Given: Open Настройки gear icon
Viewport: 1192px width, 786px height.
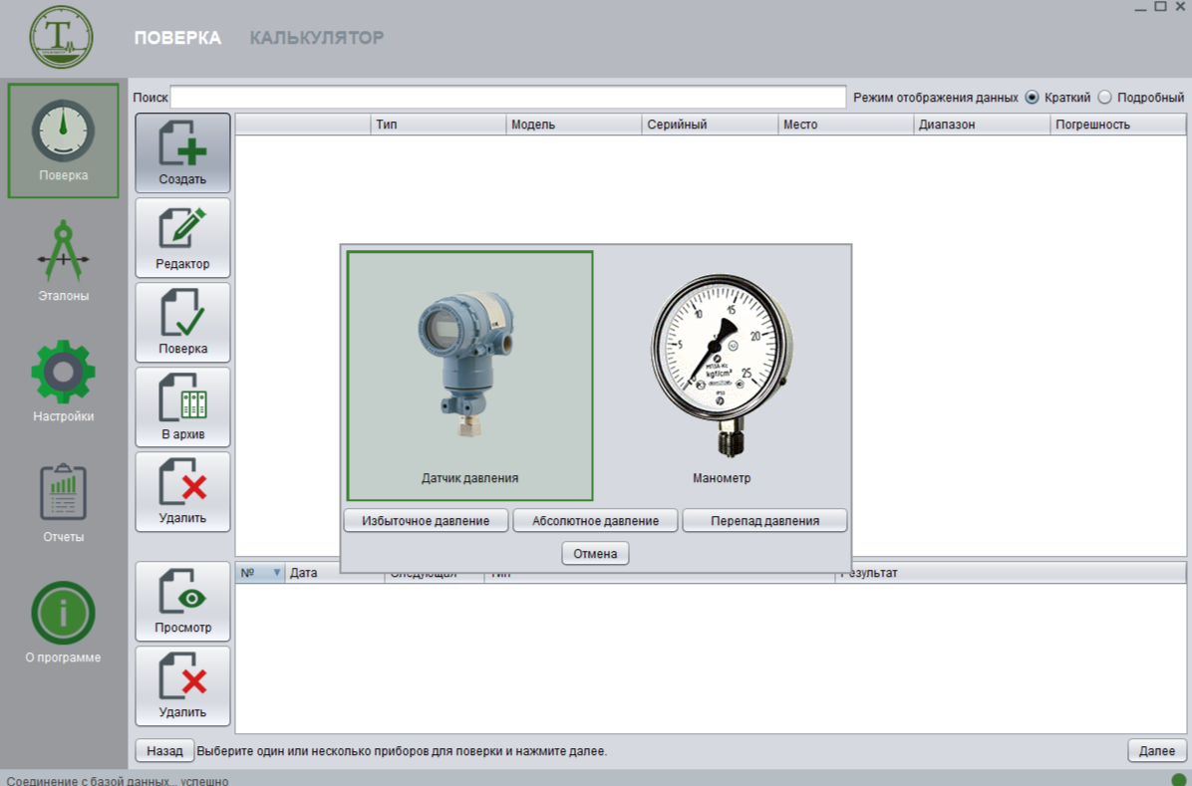Looking at the screenshot, I should tap(64, 372).
